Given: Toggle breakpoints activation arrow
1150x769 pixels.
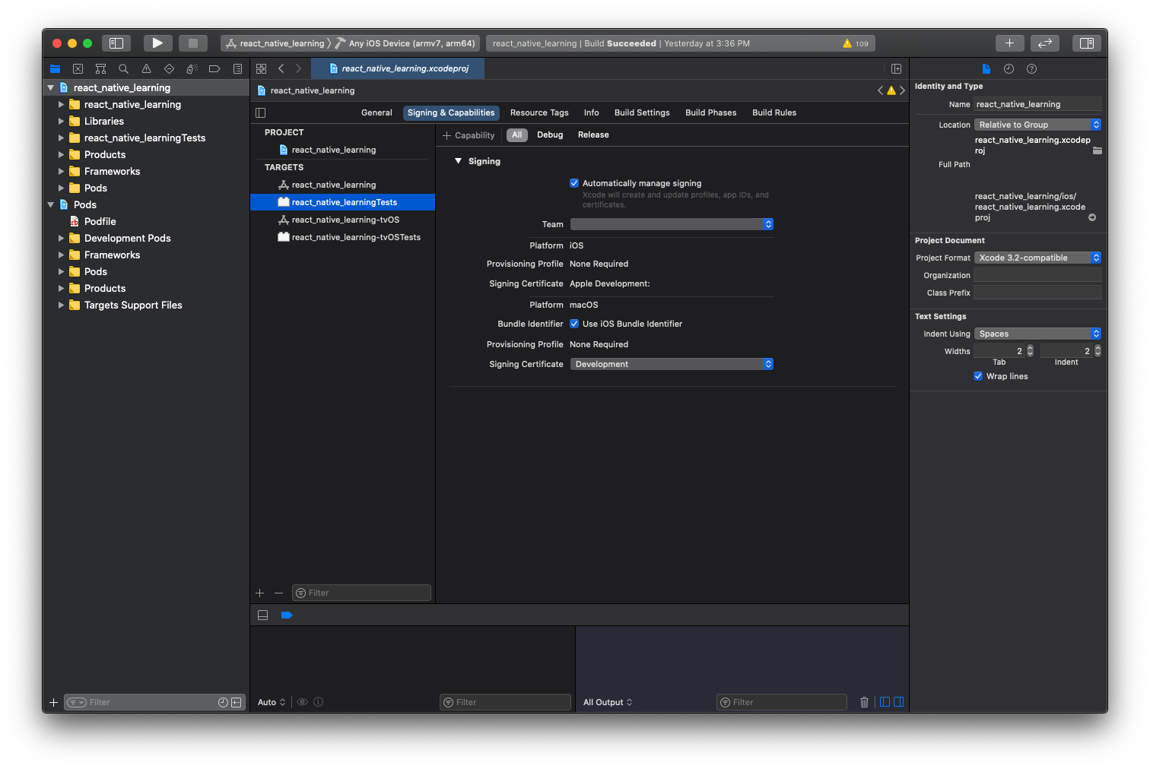Looking at the screenshot, I should tap(287, 615).
